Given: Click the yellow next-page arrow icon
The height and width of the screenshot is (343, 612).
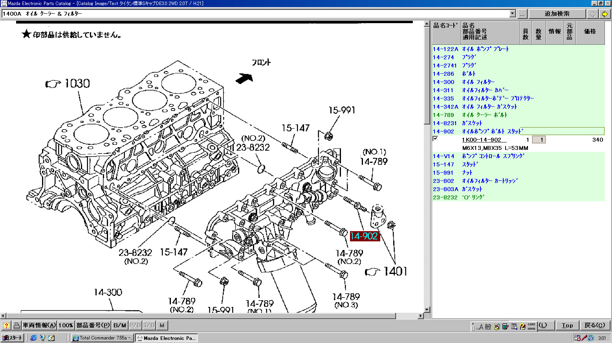Looking at the screenshot, I should tap(605, 14).
